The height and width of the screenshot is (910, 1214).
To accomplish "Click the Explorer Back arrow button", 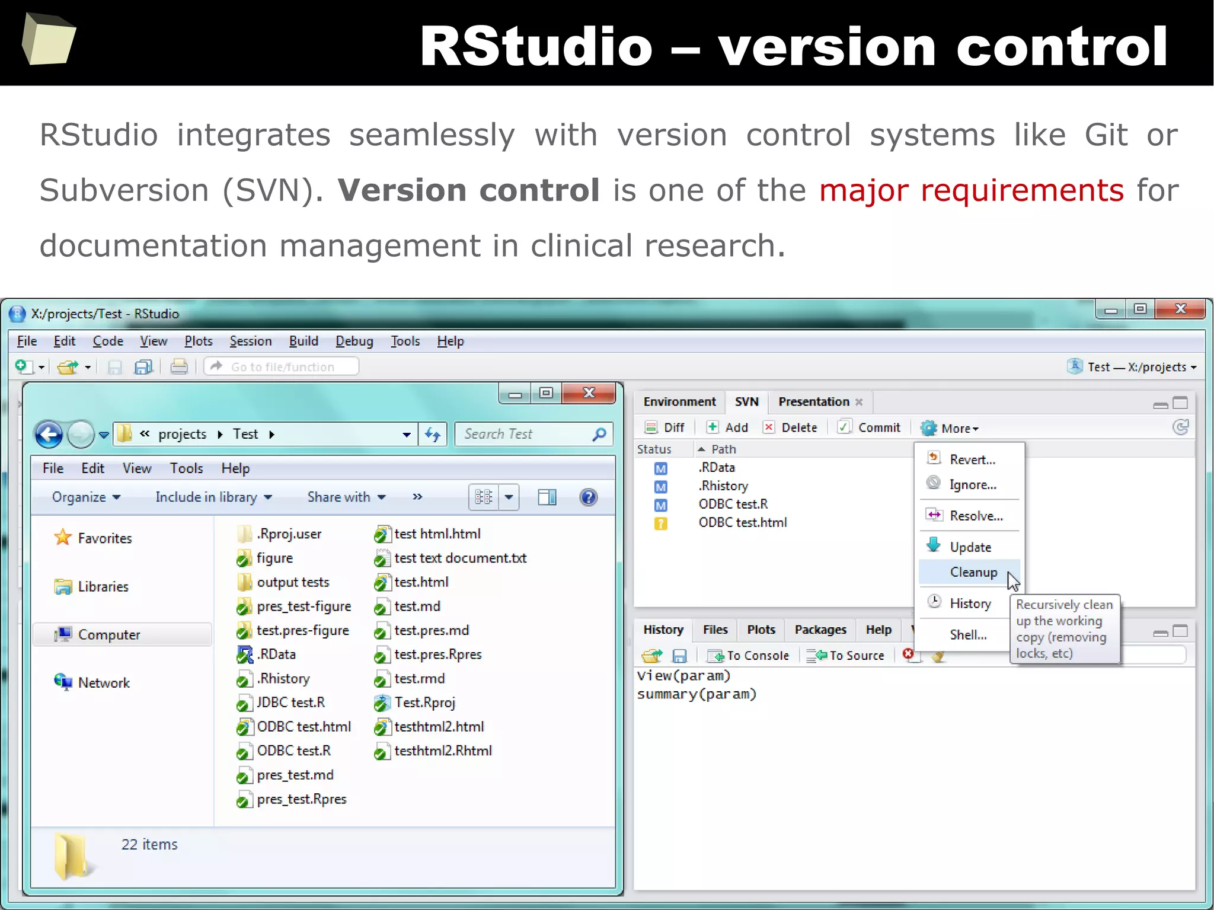I will pos(49,434).
